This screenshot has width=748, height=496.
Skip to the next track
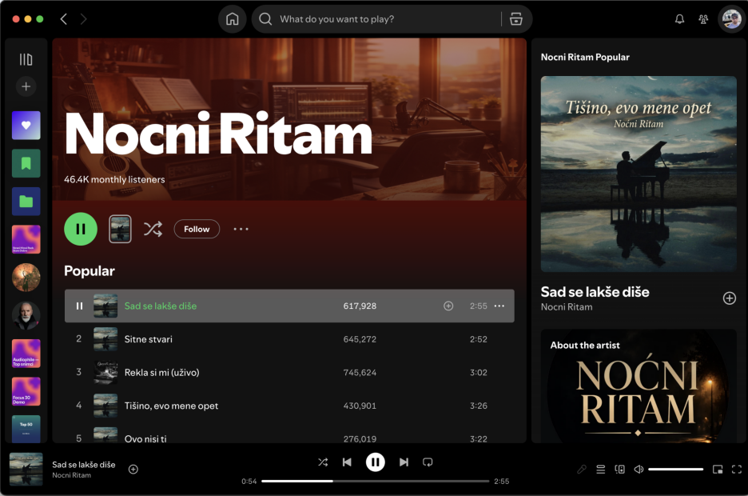[404, 462]
